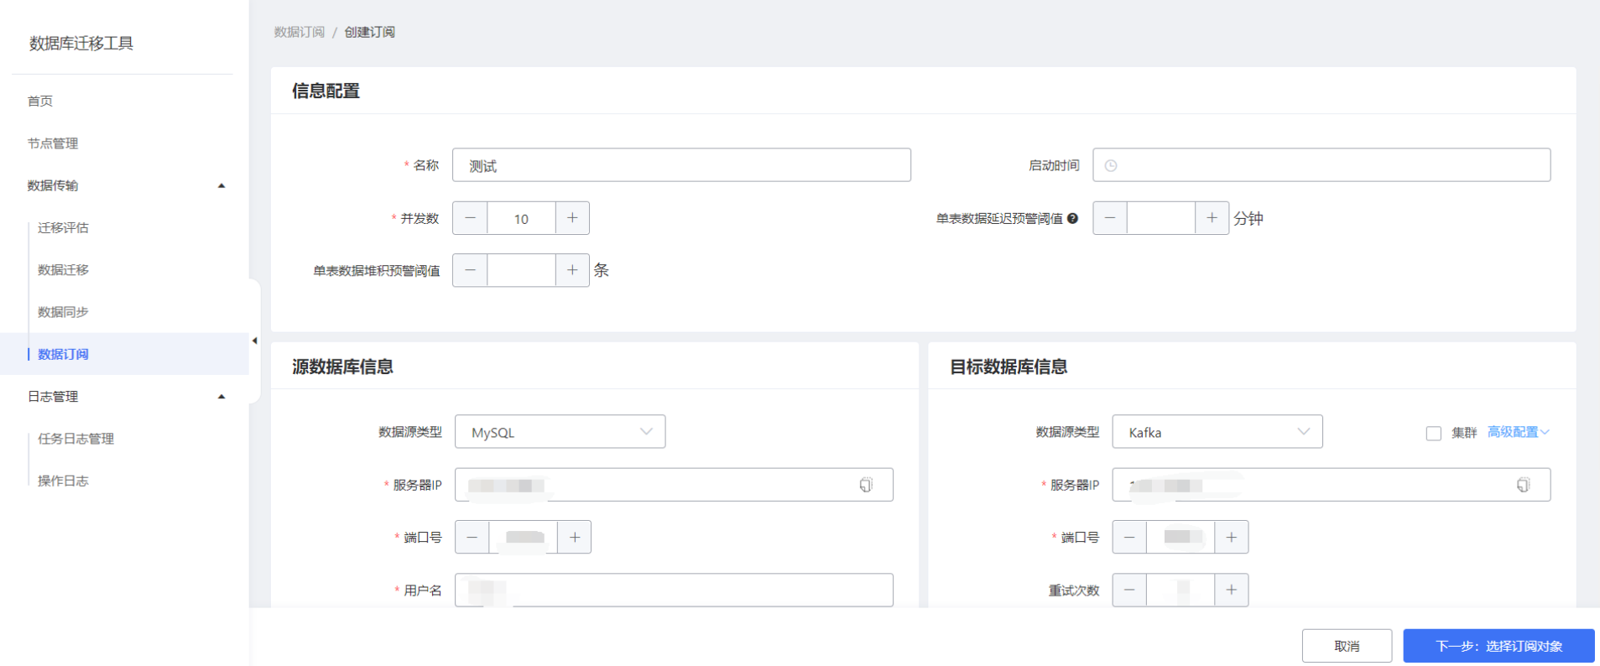Click the source 服务器IP input field
Viewport: 1600px width, 666px height.
click(674, 485)
